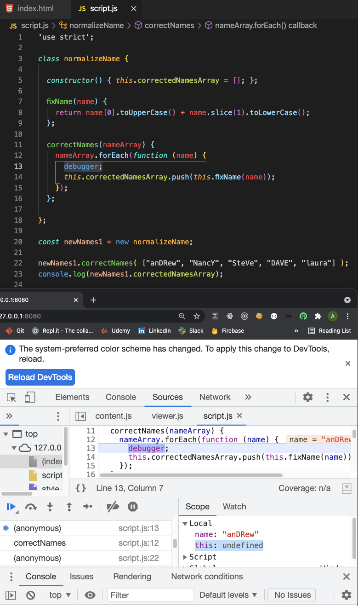
Task: Dismiss the color scheme infobar
Action: coord(348,364)
